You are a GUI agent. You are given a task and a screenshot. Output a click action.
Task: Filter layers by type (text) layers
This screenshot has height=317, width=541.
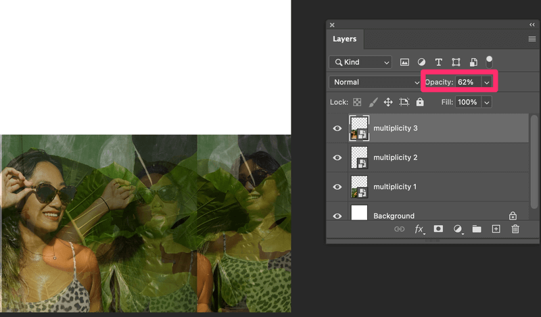click(439, 62)
